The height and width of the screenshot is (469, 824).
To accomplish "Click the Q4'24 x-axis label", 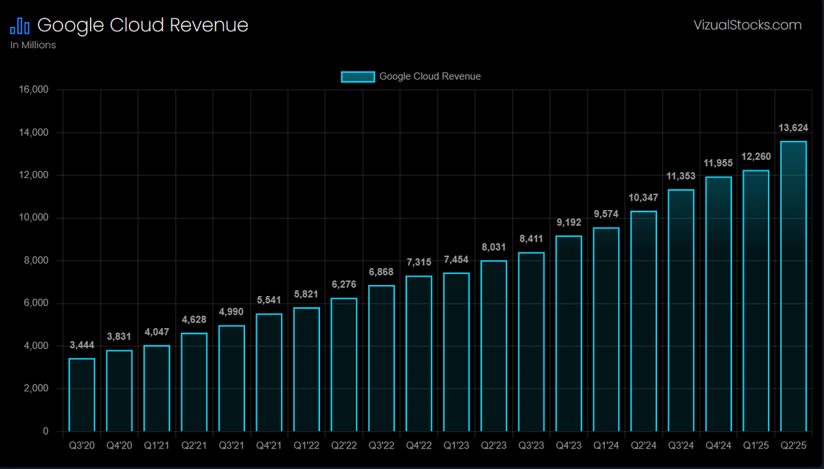I will point(718,446).
